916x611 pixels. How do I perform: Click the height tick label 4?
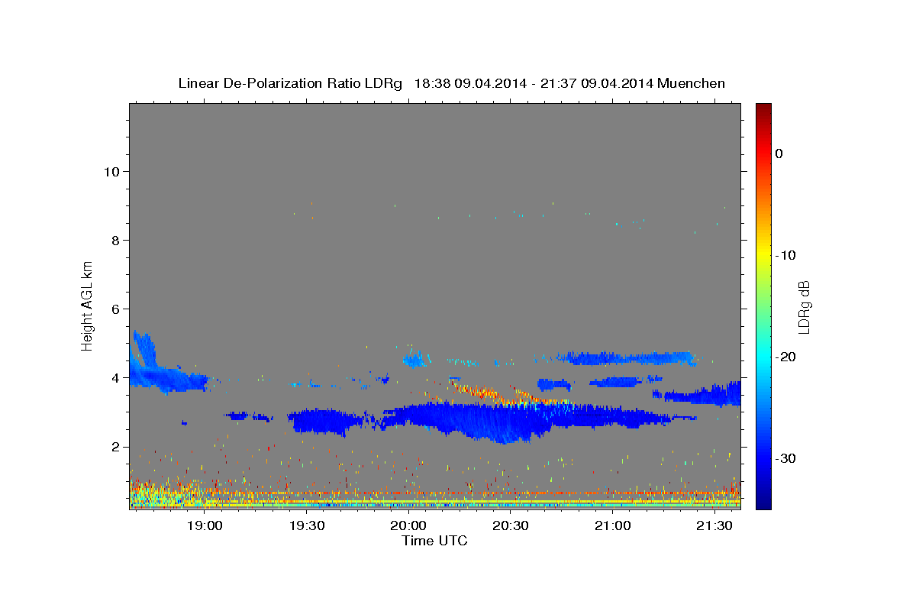point(115,377)
